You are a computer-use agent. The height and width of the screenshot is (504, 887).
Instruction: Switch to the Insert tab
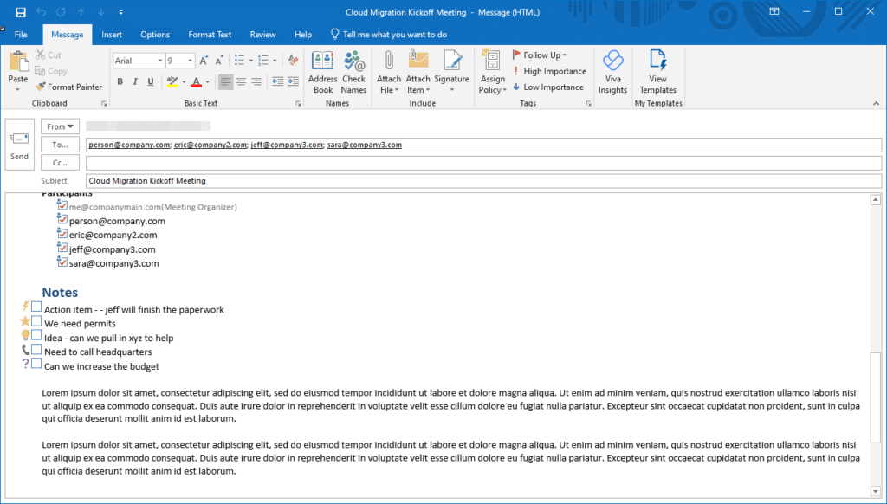(112, 35)
